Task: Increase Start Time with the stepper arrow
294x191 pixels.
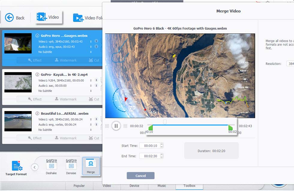Action: (x=161, y=144)
